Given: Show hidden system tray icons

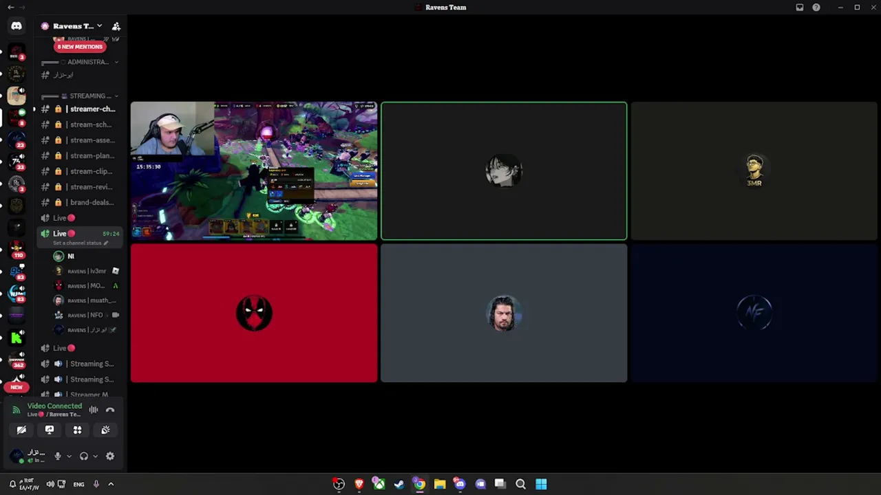Looking at the screenshot, I should click(111, 484).
